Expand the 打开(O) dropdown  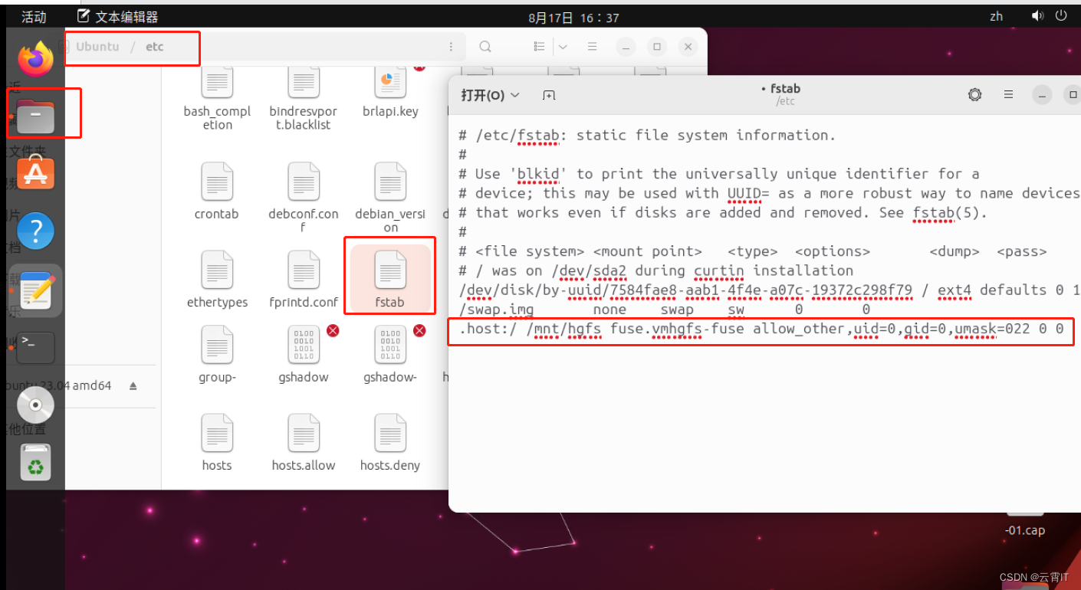(490, 95)
